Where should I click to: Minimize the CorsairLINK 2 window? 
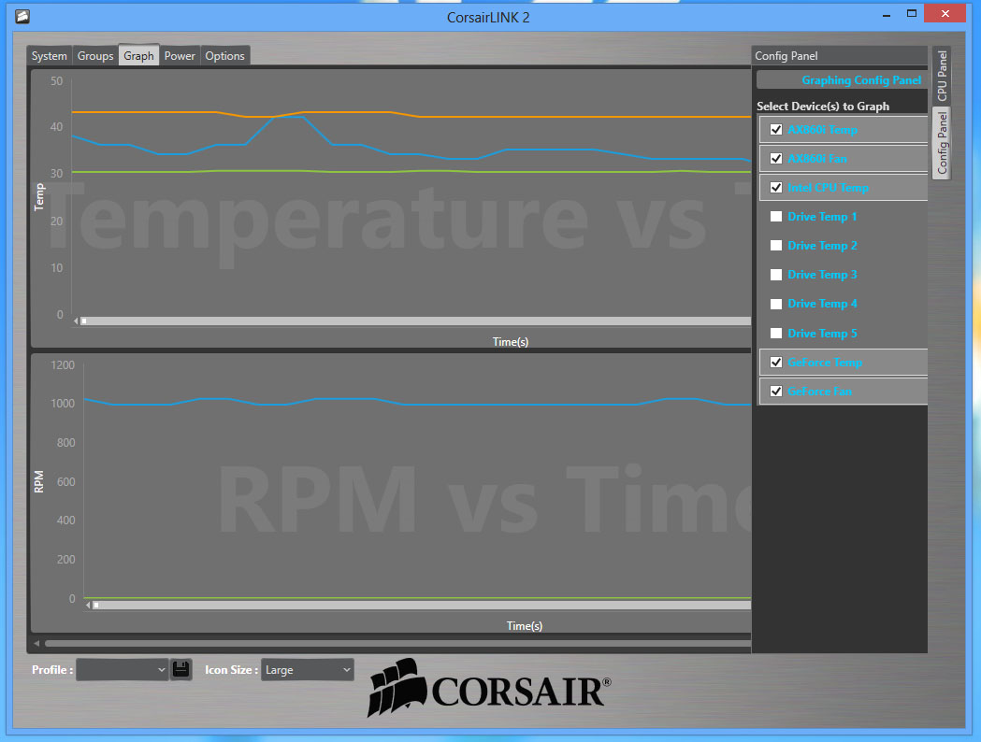point(886,14)
